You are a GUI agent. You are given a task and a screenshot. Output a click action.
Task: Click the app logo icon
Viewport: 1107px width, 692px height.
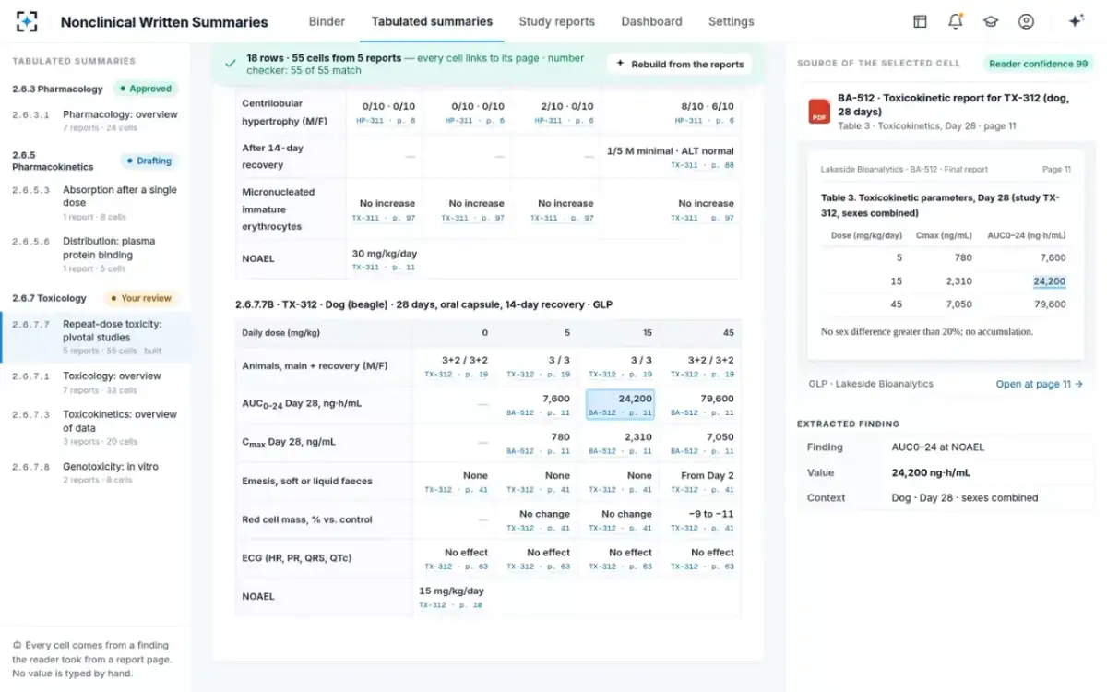(x=27, y=21)
